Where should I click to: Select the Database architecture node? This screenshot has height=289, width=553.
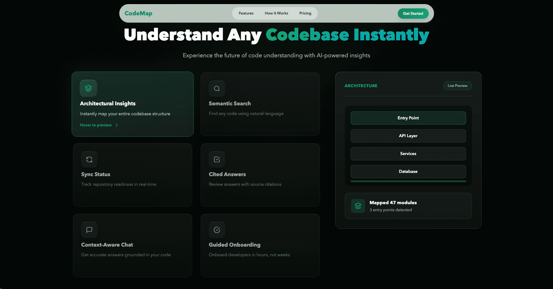pyautogui.click(x=408, y=171)
